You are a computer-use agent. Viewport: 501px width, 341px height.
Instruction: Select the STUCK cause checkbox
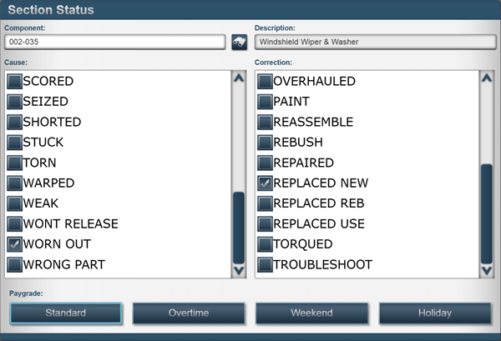tap(15, 143)
